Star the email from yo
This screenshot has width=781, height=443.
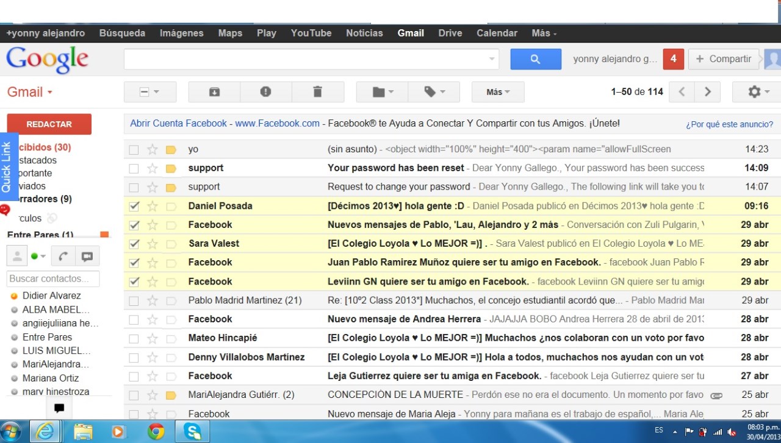click(153, 149)
